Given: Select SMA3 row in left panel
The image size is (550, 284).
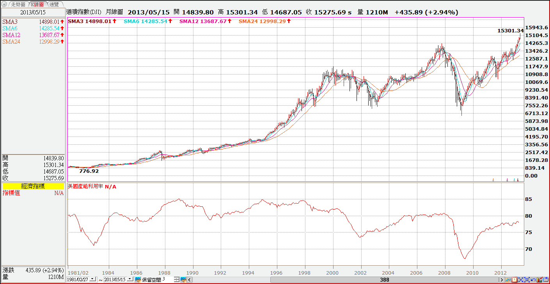Looking at the screenshot, I should [33, 21].
